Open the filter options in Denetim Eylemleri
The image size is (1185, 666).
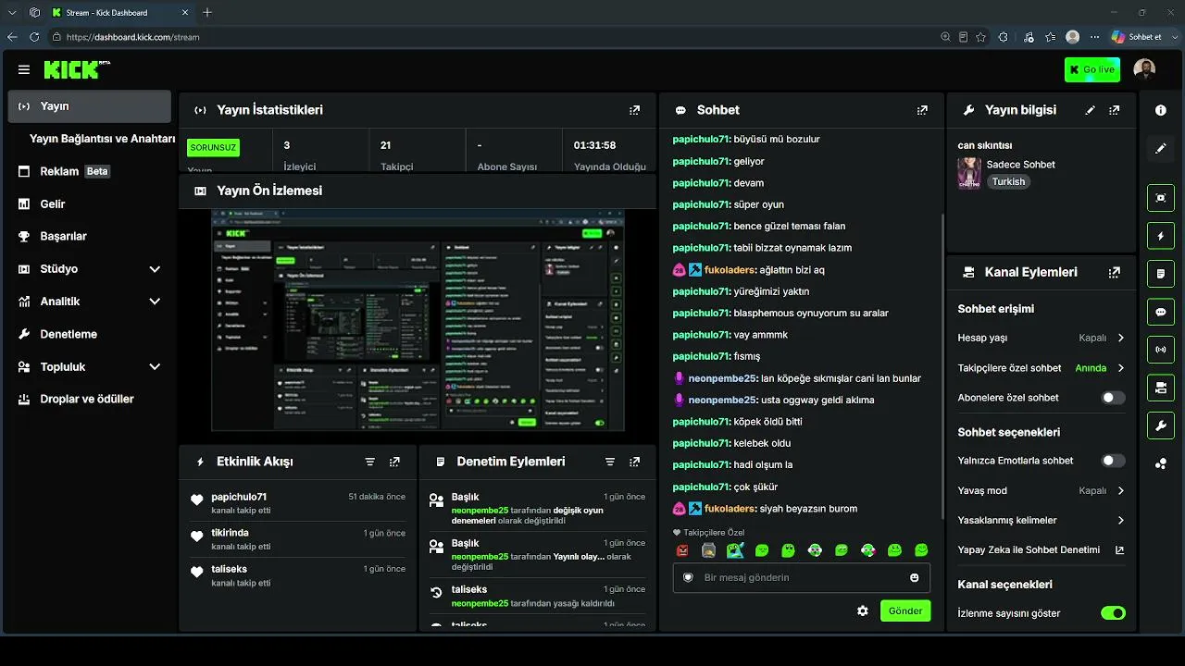[610, 462]
